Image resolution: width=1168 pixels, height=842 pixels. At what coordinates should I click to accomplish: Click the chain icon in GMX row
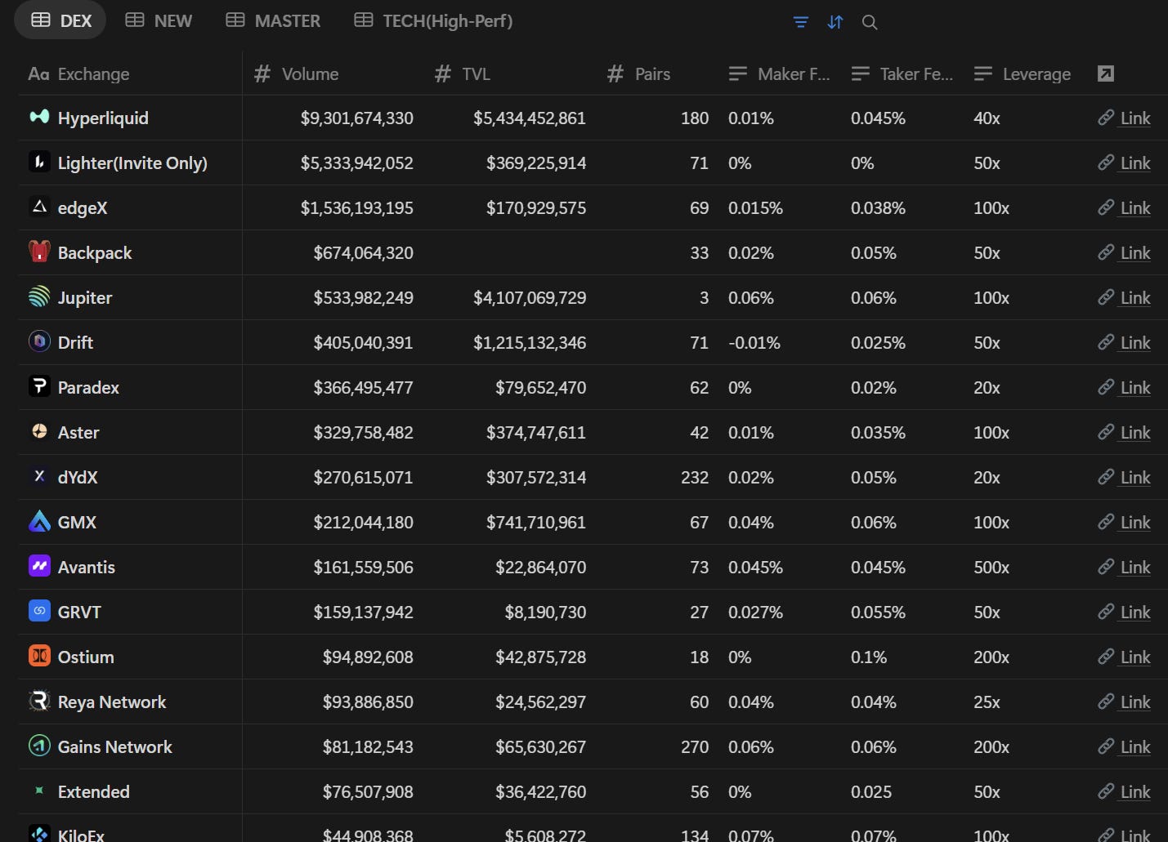pyautogui.click(x=1106, y=522)
